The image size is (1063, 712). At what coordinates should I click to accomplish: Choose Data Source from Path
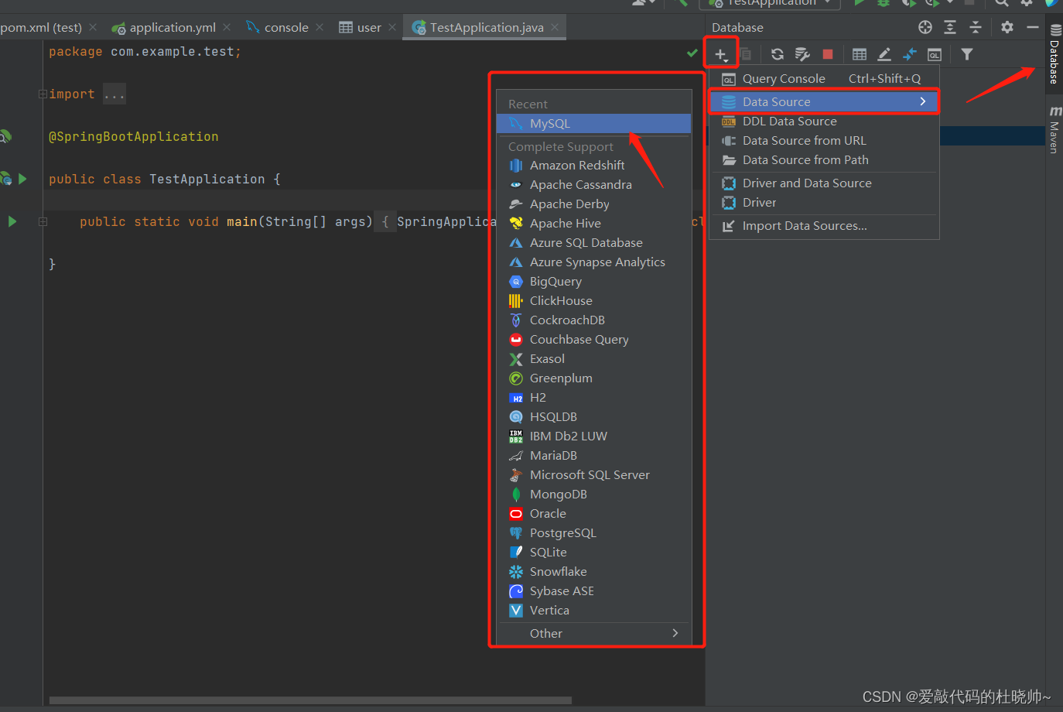(x=824, y=160)
